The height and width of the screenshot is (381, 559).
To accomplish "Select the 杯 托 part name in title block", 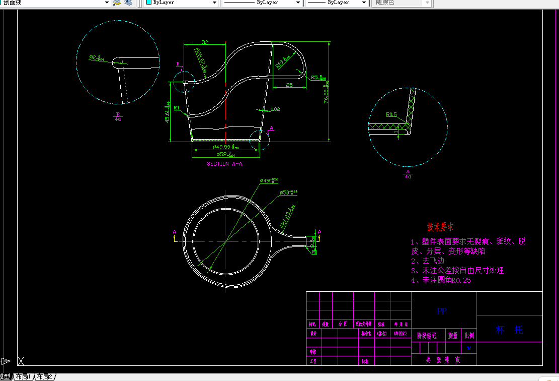I will coord(510,330).
